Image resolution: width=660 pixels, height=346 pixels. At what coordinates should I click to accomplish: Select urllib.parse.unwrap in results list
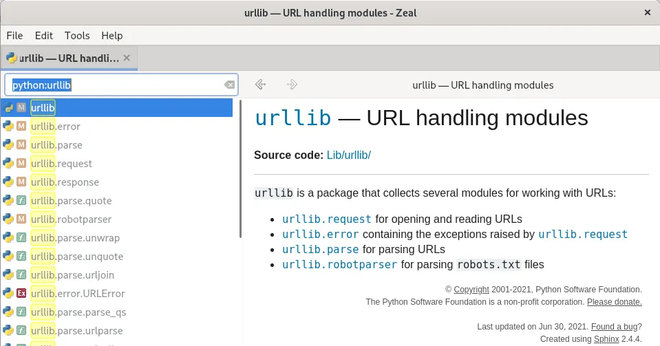(x=116, y=237)
